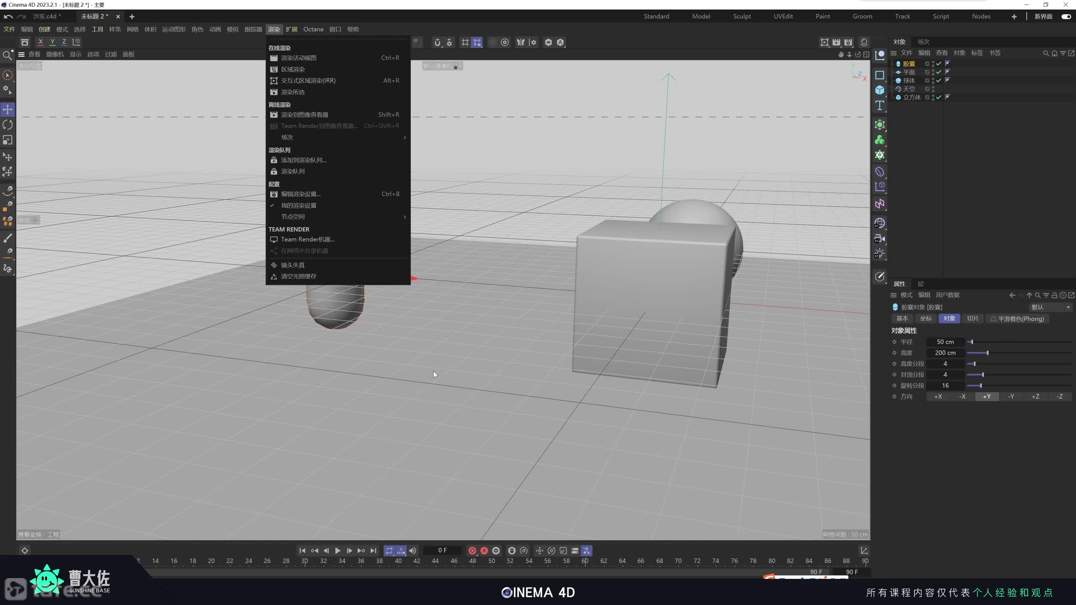This screenshot has height=605, width=1076.
Task: Click the magnifier search icon at top left
Action: (7, 55)
